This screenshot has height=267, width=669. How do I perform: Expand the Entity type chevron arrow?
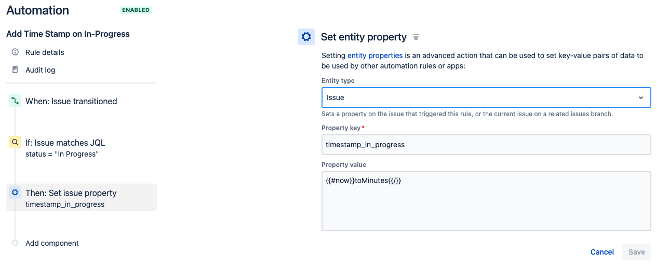pos(641,97)
